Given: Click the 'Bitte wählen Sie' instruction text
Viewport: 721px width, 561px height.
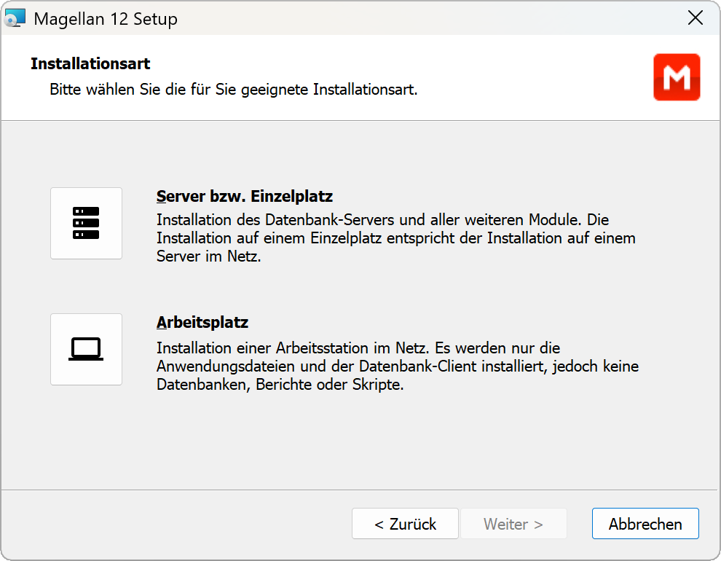Looking at the screenshot, I should [x=234, y=89].
